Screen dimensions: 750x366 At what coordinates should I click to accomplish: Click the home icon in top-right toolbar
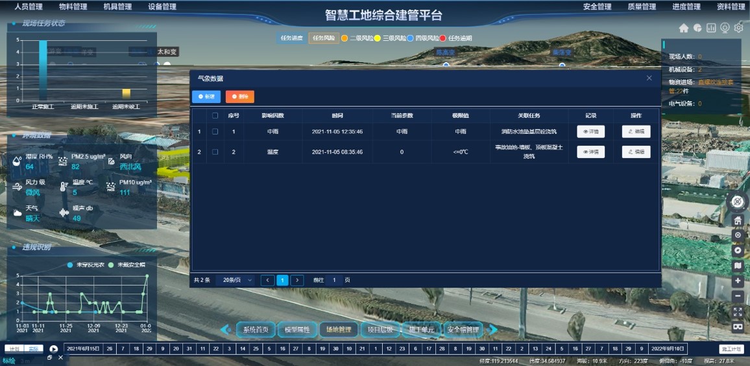pos(683,28)
